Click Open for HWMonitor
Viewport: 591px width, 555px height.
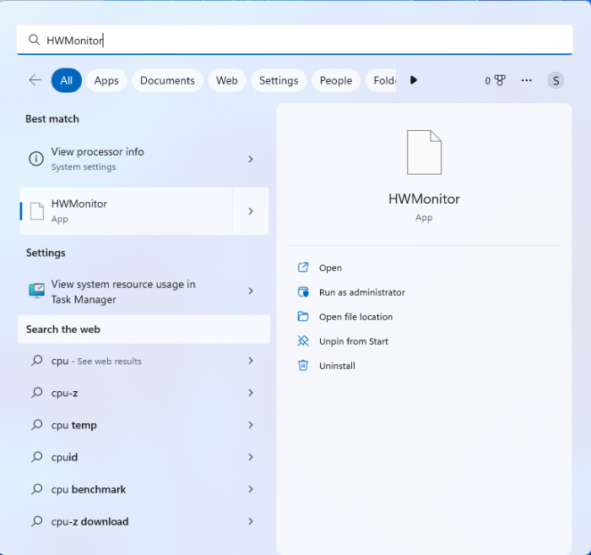[331, 268]
